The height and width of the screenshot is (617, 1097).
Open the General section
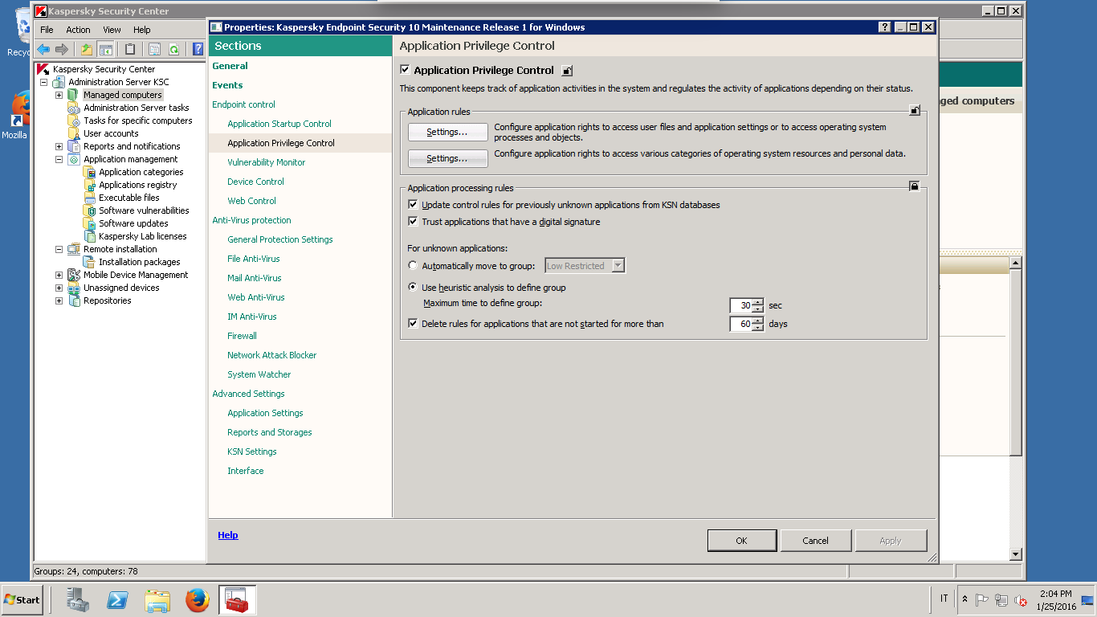pyautogui.click(x=230, y=66)
